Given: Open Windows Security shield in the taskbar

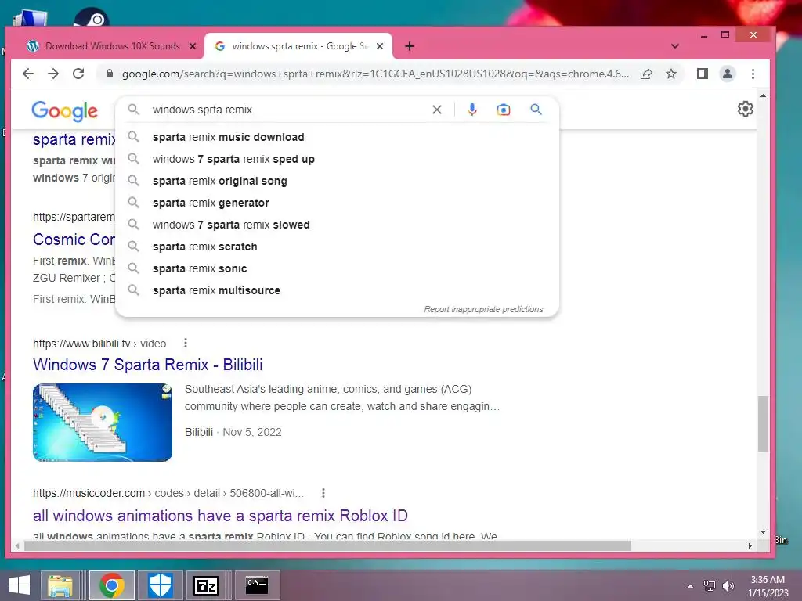Looking at the screenshot, I should pyautogui.click(x=160, y=585).
